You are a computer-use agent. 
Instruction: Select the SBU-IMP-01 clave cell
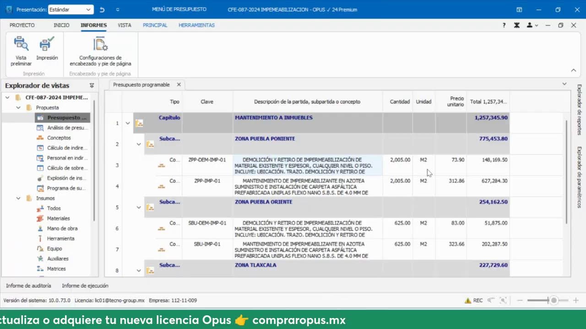pos(207,249)
